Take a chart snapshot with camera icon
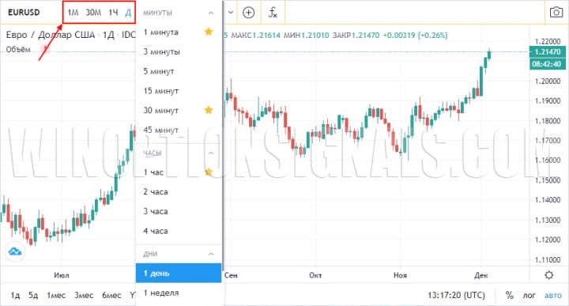This screenshot has width=569, height=306. coord(556,13)
